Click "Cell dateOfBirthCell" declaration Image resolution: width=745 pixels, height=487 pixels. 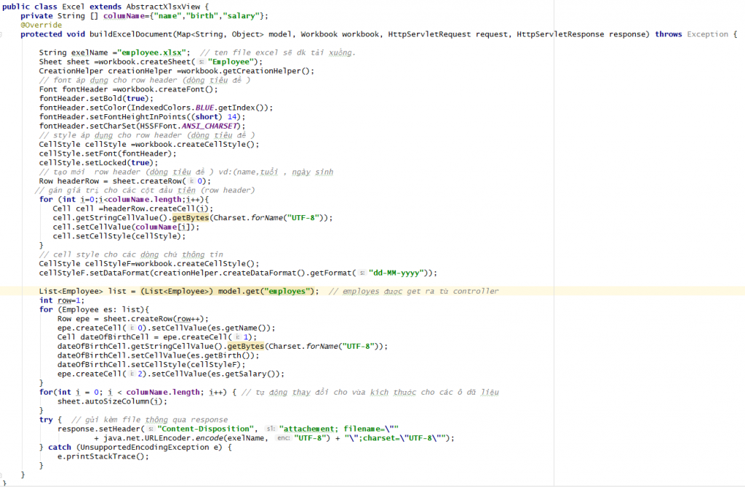103,337
